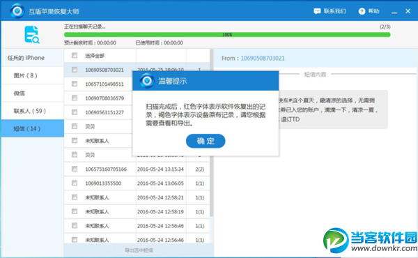418x258 pixels.
Task: Open the 联系人 (59) category
Action: point(33,111)
